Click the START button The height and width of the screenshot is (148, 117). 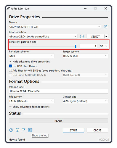pos(73,130)
